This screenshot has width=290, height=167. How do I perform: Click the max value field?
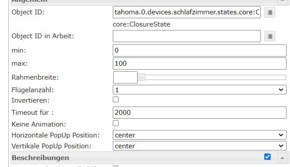click(x=199, y=63)
